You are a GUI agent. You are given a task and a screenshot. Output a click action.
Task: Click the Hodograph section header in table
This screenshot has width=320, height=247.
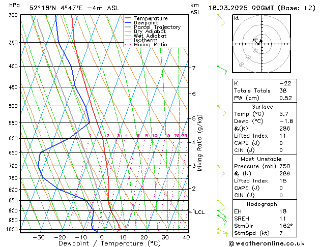262,204
